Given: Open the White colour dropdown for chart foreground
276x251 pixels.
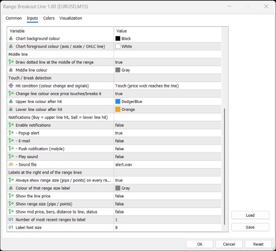Looking at the screenshot, I should coord(168,46).
